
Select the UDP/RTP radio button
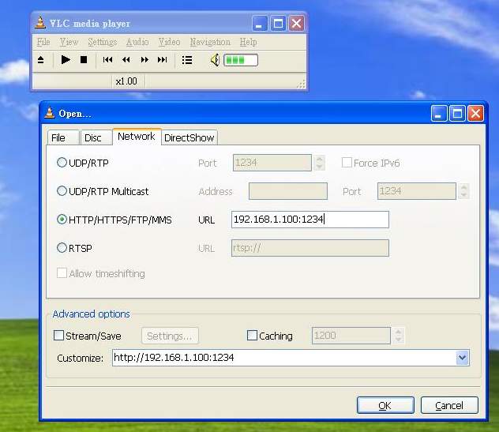[62, 163]
